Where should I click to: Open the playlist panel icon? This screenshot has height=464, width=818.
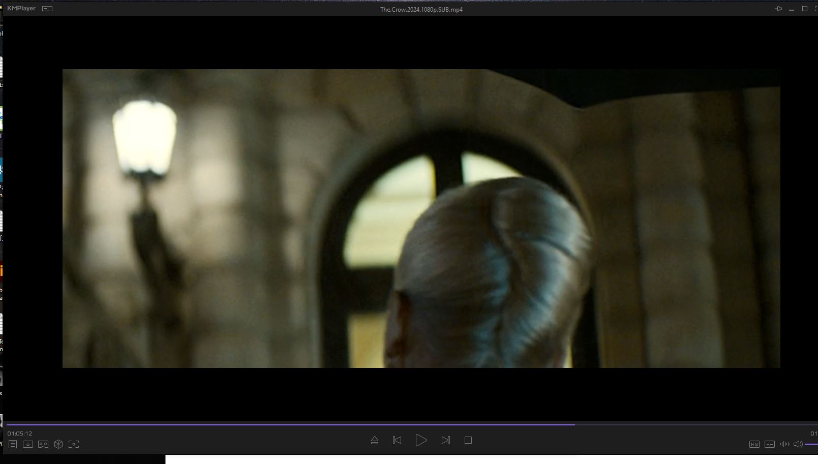(x=13, y=444)
